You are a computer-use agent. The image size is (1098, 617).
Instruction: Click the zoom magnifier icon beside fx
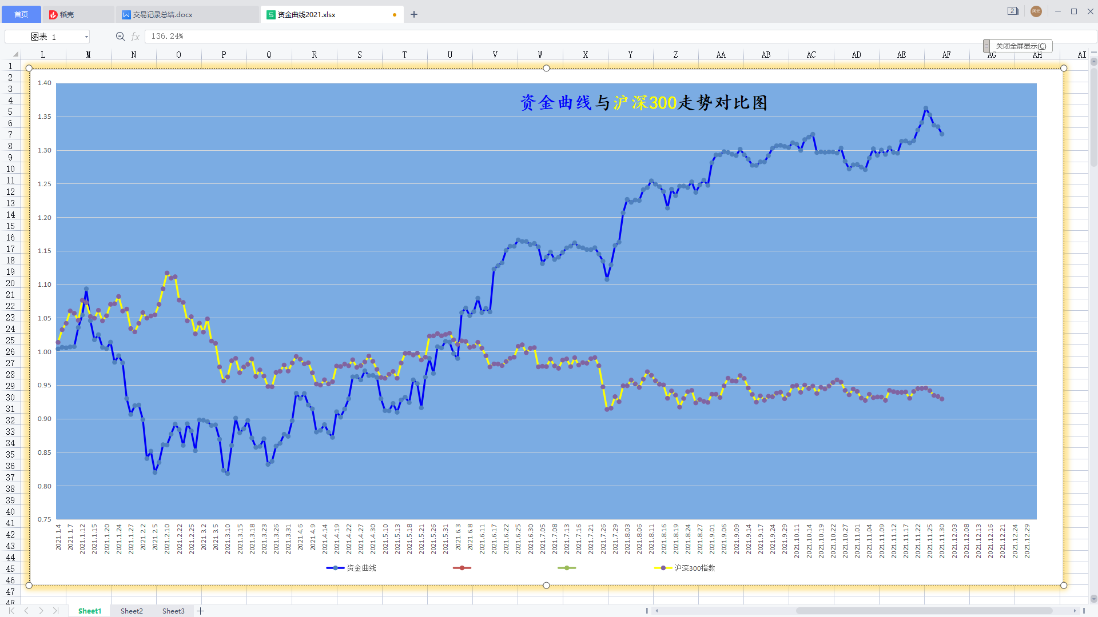point(120,37)
